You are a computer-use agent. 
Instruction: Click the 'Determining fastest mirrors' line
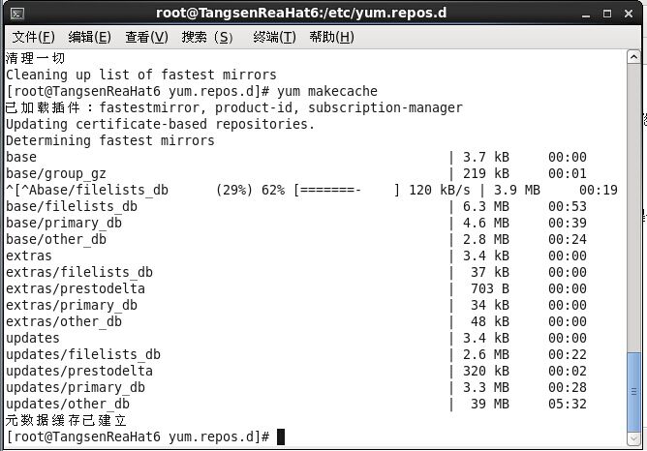coord(110,140)
